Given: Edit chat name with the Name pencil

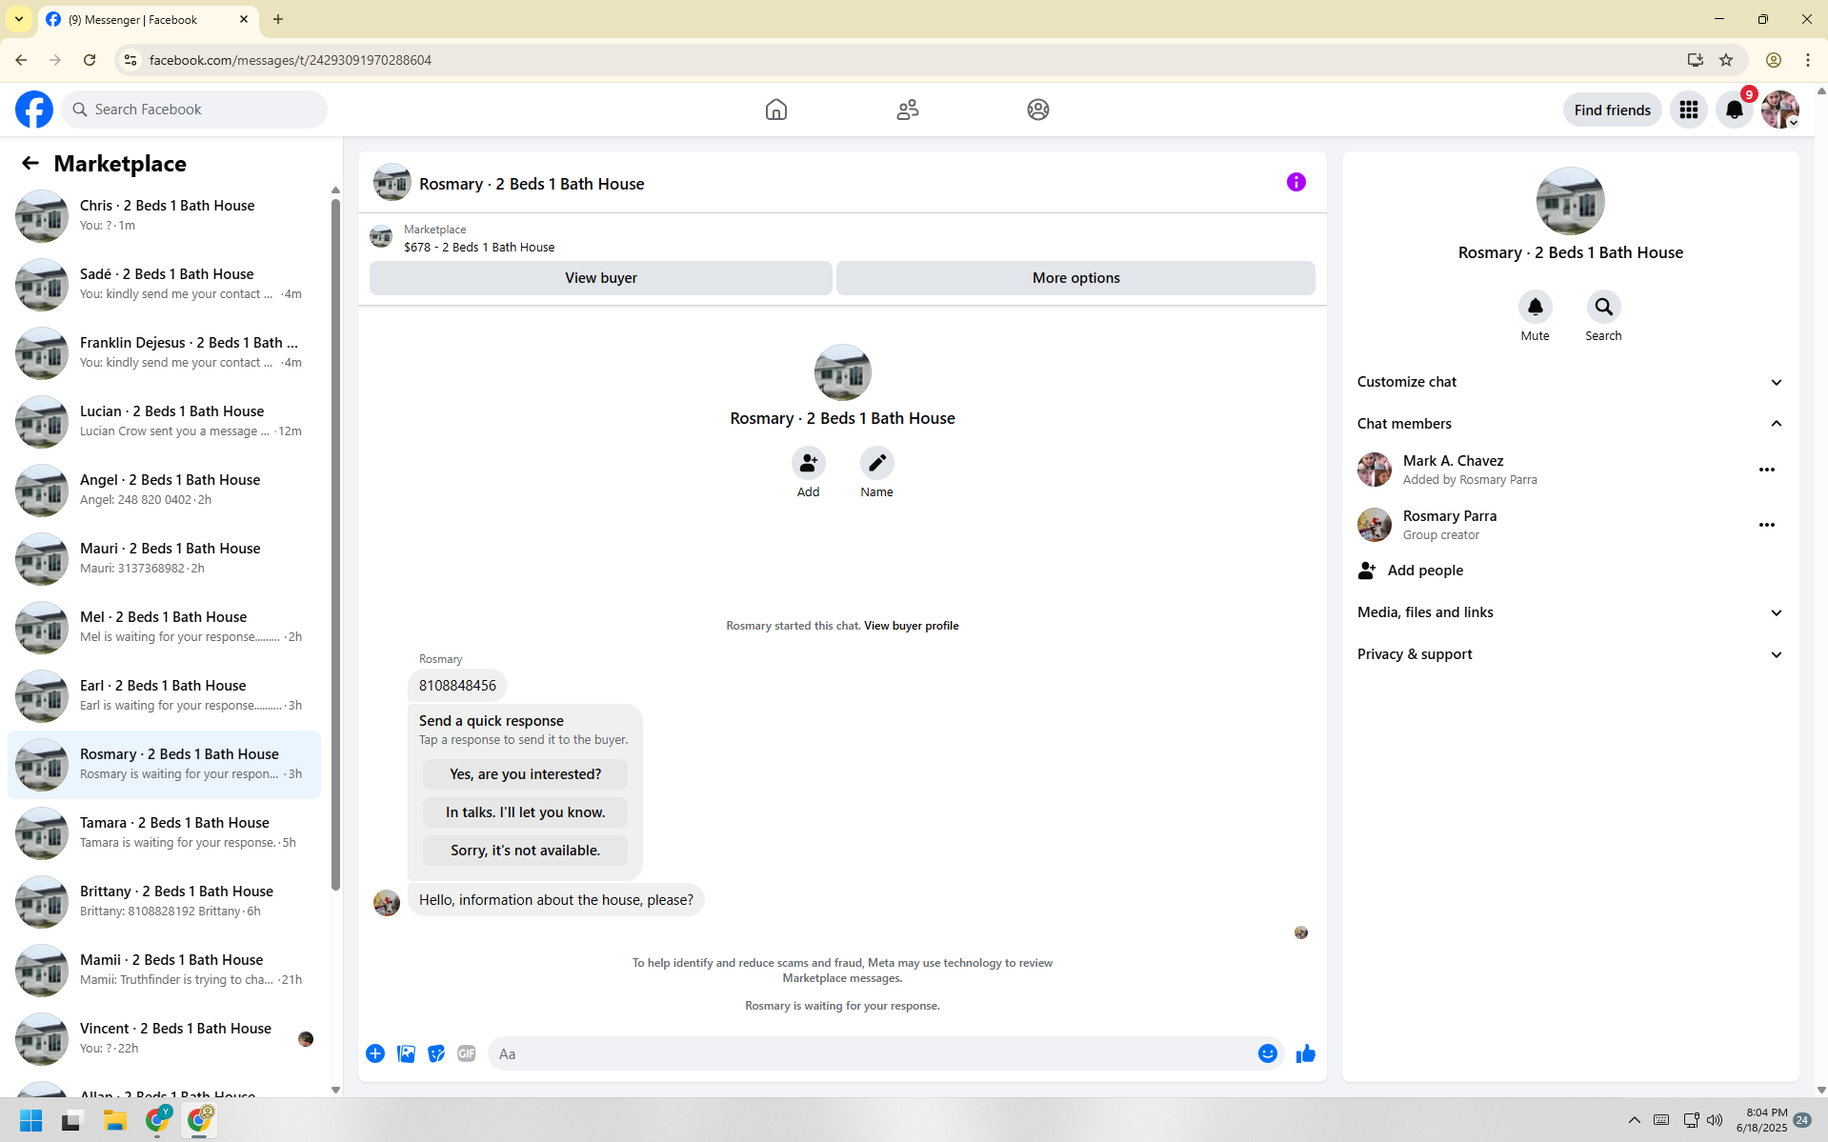Looking at the screenshot, I should point(876,463).
